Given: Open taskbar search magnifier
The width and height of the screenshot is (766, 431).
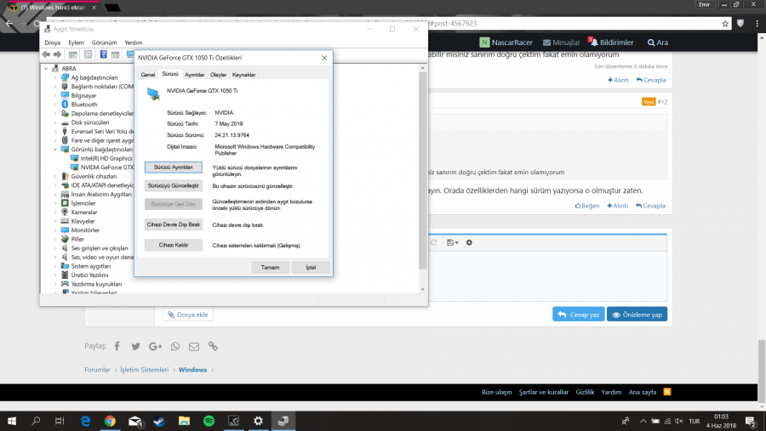Looking at the screenshot, I should click(36, 421).
